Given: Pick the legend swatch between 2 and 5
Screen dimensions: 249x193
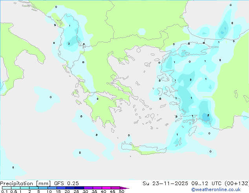Looking at the screenshot, I should [x=34, y=188].
